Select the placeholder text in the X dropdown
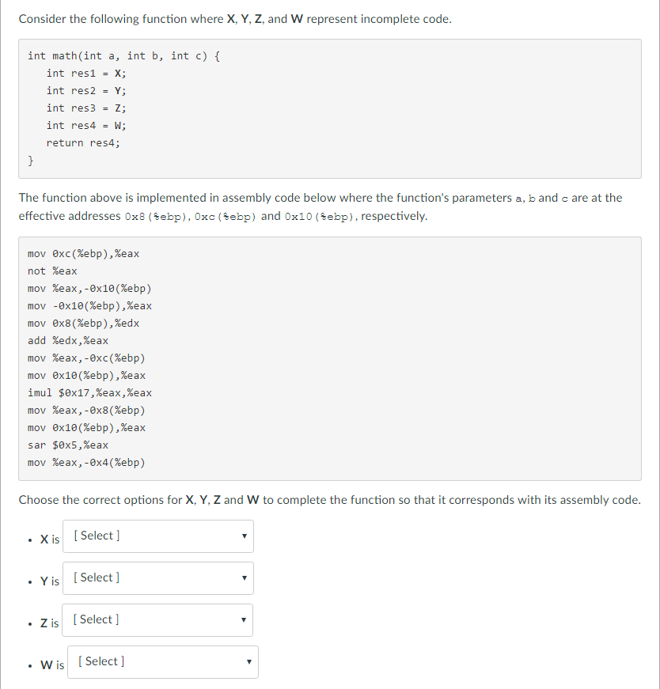660x689 pixels. pos(96,536)
